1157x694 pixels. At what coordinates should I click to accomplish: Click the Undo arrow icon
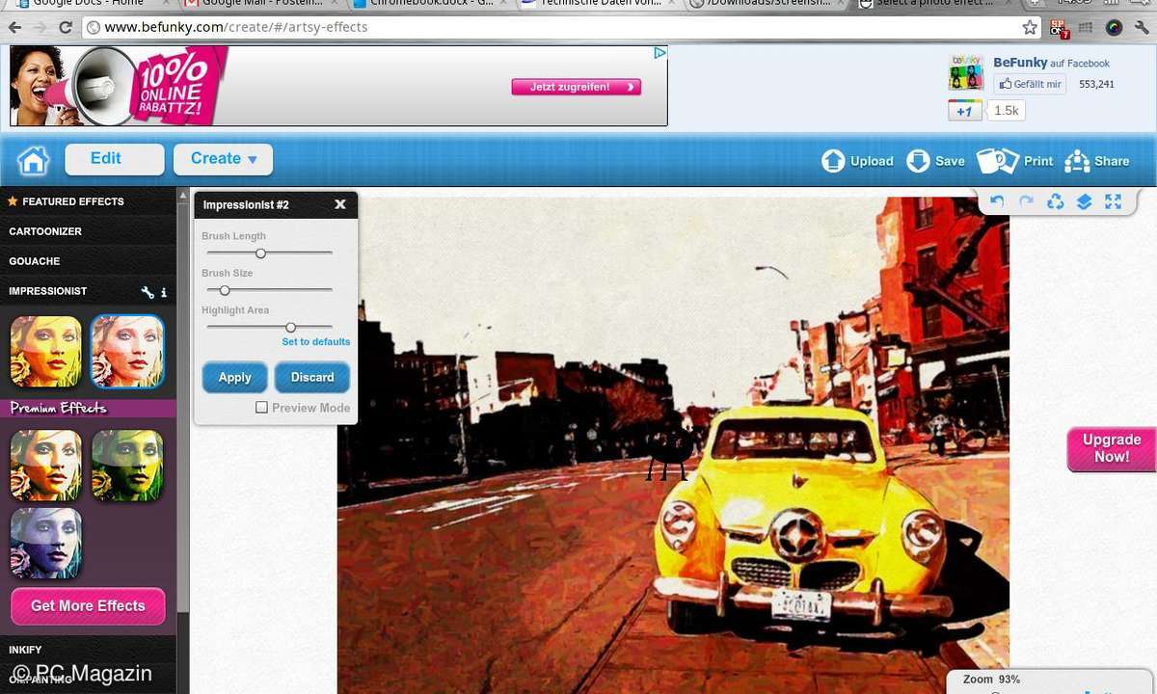[997, 201]
